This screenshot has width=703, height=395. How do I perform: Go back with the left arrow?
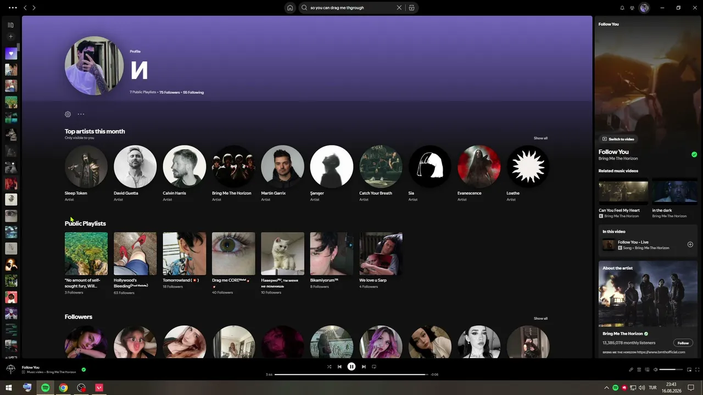[25, 8]
